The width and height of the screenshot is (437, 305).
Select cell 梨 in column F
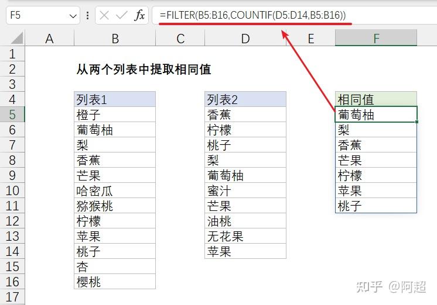click(376, 130)
